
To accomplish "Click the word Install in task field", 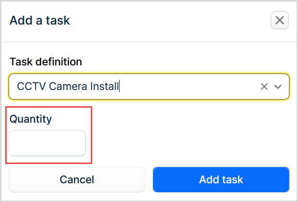I will (x=105, y=87).
